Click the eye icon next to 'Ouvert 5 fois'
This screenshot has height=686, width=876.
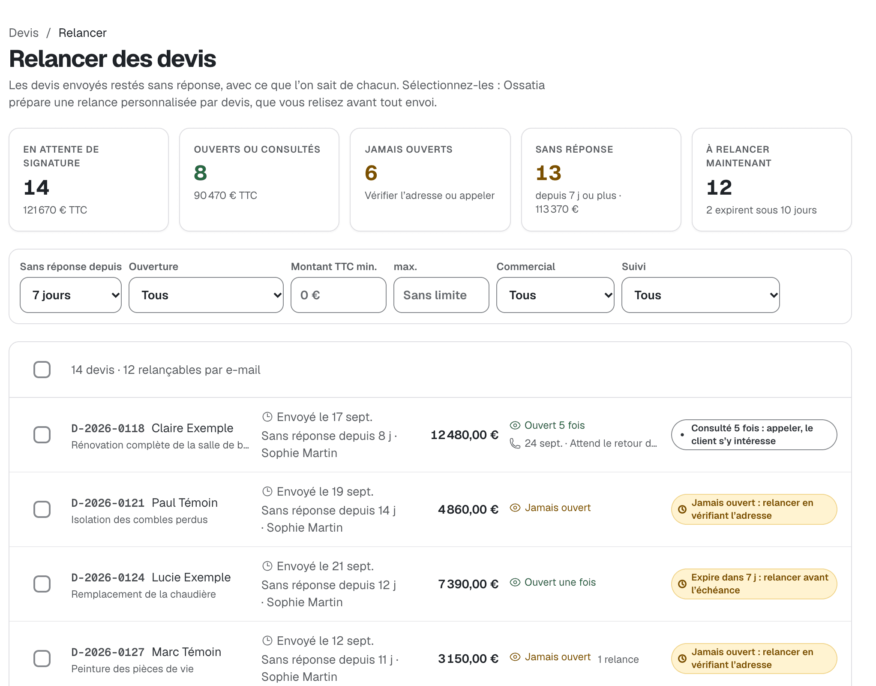[515, 425]
